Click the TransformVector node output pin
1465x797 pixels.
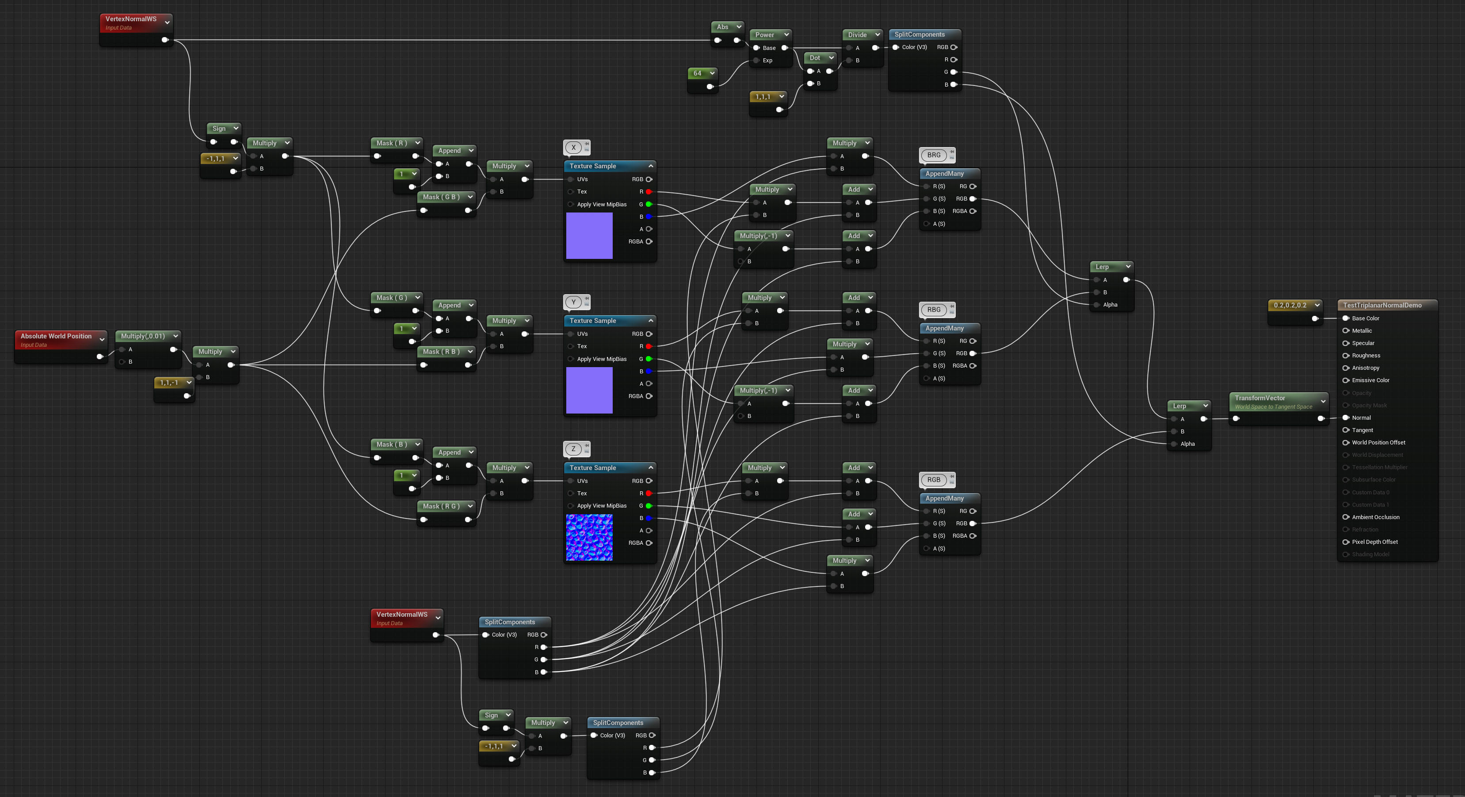(x=1320, y=418)
